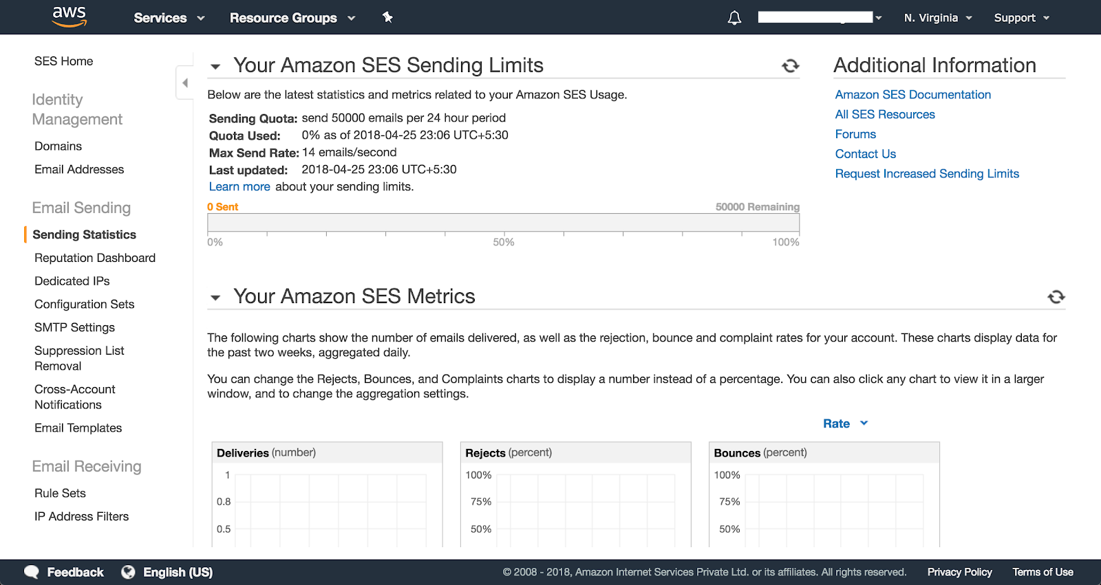Image resolution: width=1101 pixels, height=585 pixels.
Task: Click the Learn more link
Action: coord(239,187)
